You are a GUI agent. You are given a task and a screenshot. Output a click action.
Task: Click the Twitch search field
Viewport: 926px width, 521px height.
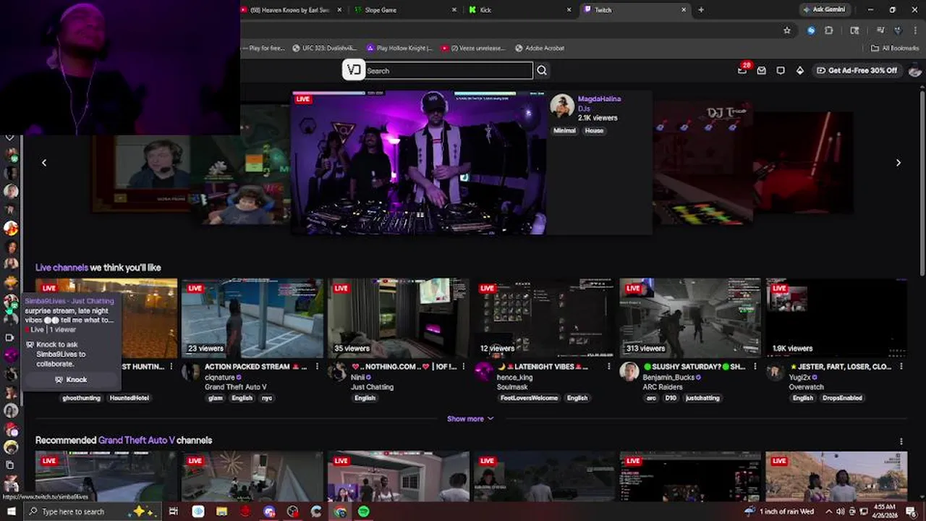pos(449,70)
